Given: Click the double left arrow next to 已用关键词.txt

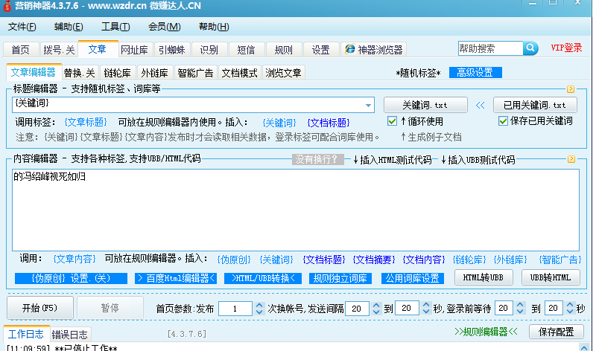Looking at the screenshot, I should pos(481,106).
